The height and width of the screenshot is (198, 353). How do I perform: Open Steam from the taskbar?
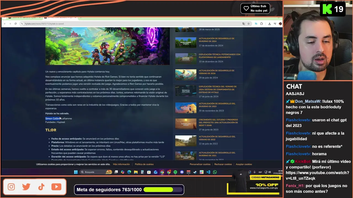click(x=195, y=172)
